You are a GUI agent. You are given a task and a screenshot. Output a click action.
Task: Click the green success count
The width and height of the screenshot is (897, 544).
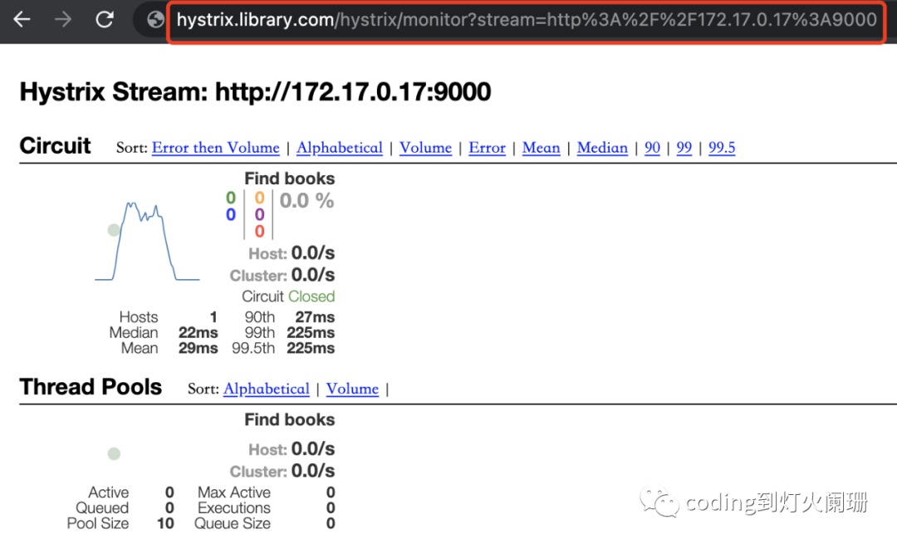(231, 198)
